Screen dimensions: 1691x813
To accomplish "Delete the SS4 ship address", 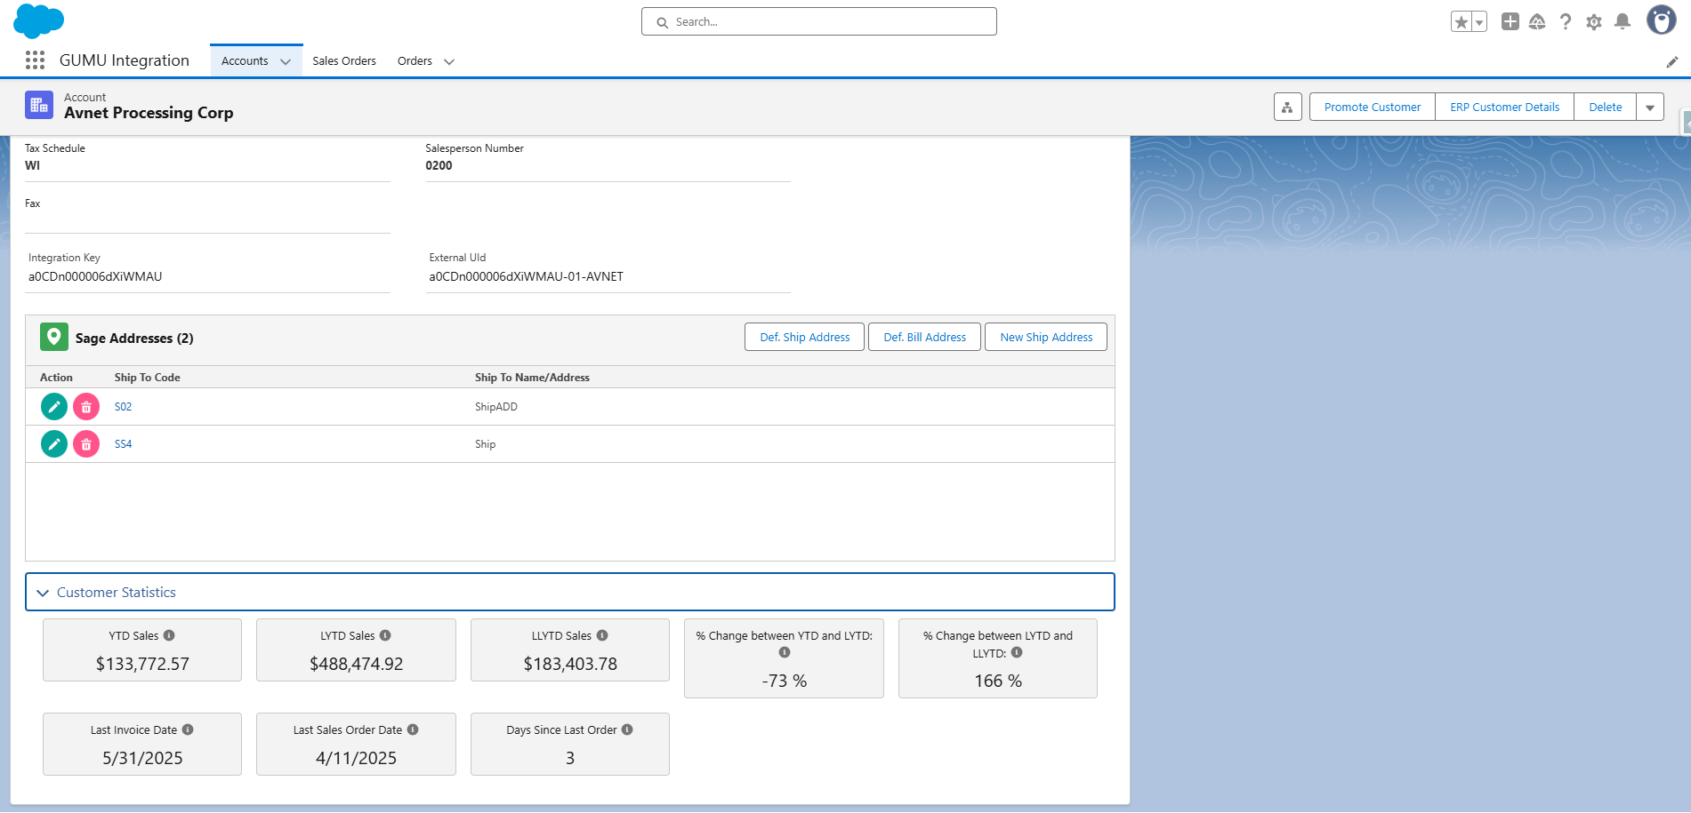I will [86, 443].
